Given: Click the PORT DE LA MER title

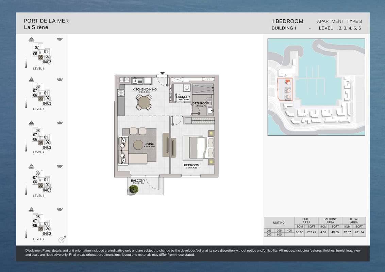Looking at the screenshot, I should click(x=46, y=21).
